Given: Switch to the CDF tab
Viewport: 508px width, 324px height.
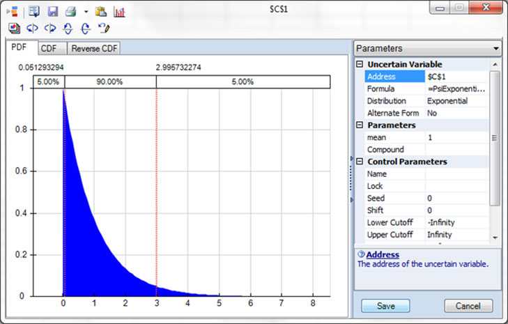Looking at the screenshot, I should point(49,49).
